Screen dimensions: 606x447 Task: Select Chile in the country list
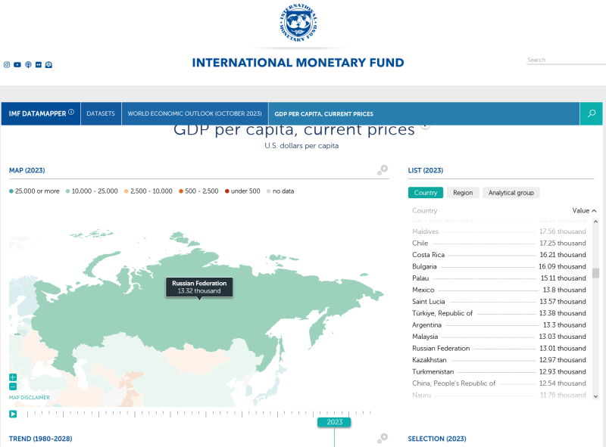coord(499,244)
